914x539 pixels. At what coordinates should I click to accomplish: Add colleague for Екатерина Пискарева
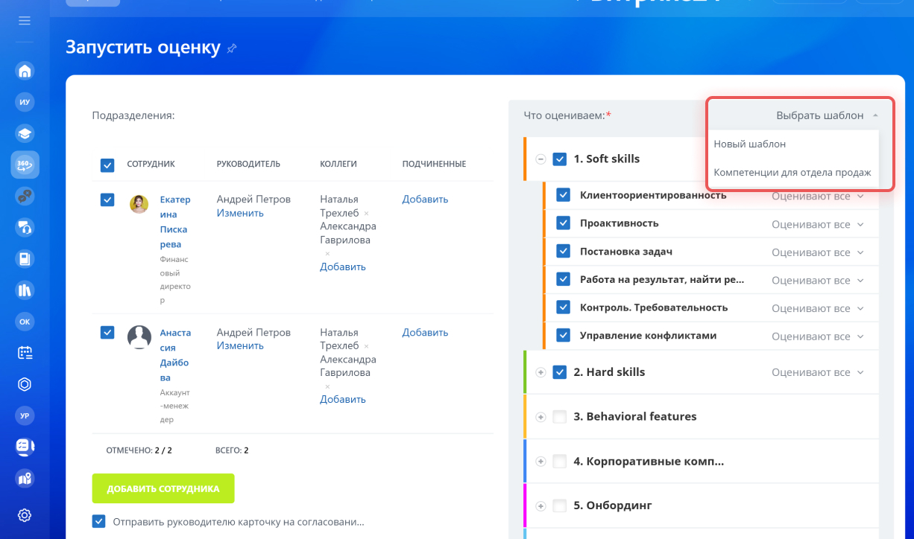click(x=343, y=267)
